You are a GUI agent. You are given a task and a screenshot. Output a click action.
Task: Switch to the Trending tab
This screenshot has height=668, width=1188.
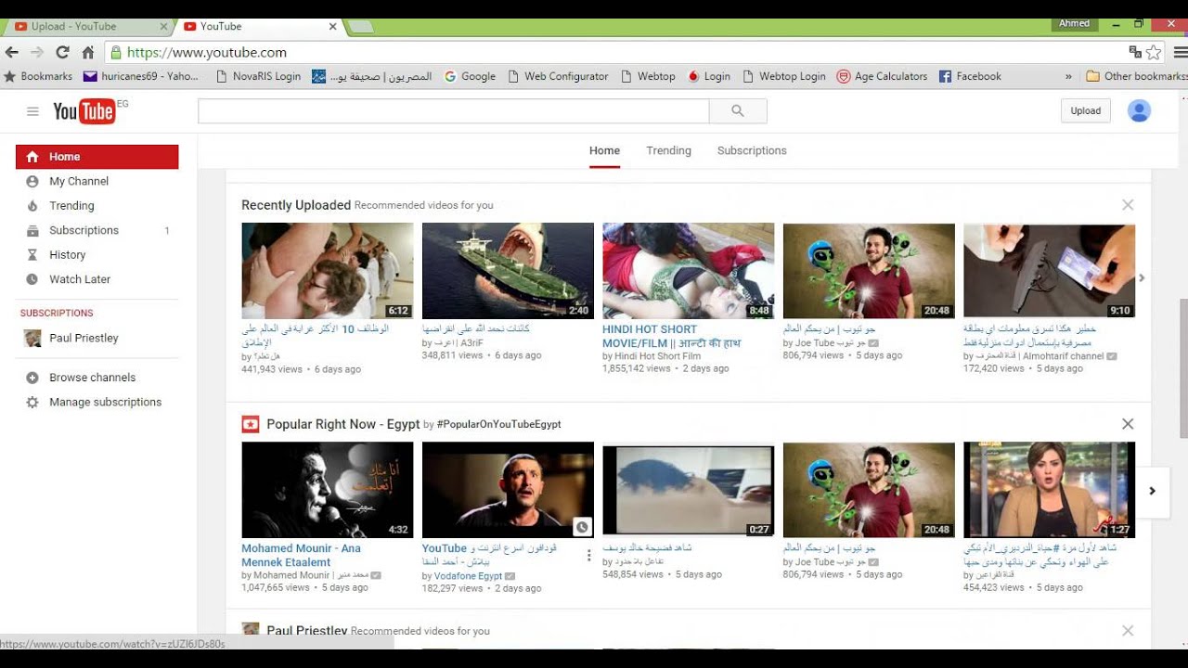[x=668, y=150]
